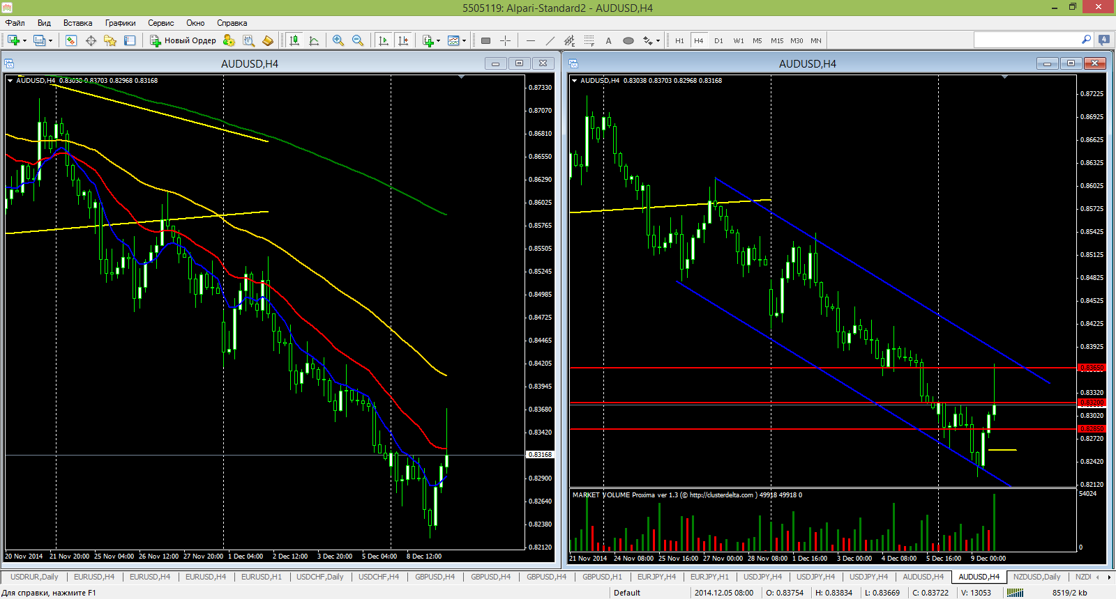1116x599 pixels.
Task: Switch timeframe to M15
Action: coord(777,40)
